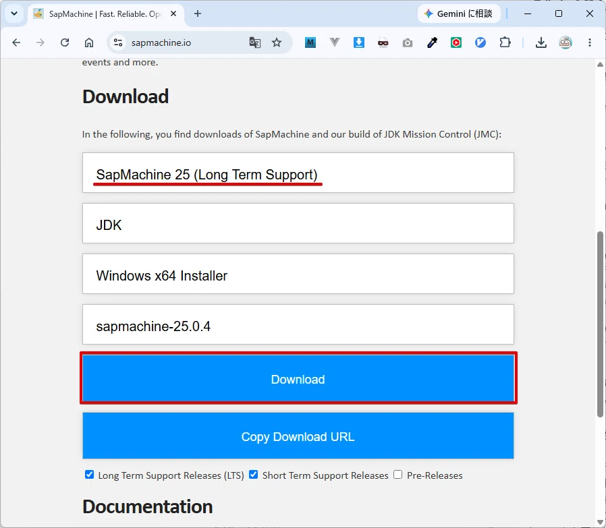This screenshot has height=528, width=606.
Task: Open the gray V extension
Action: coord(335,42)
